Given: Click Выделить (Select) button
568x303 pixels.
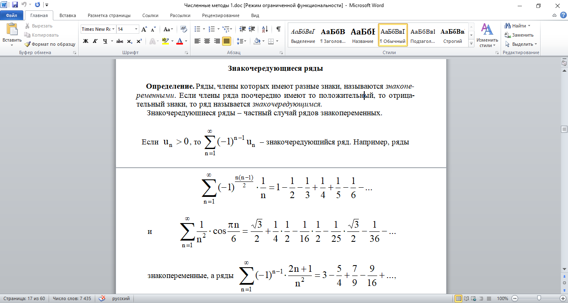Looking at the screenshot, I should 521,44.
